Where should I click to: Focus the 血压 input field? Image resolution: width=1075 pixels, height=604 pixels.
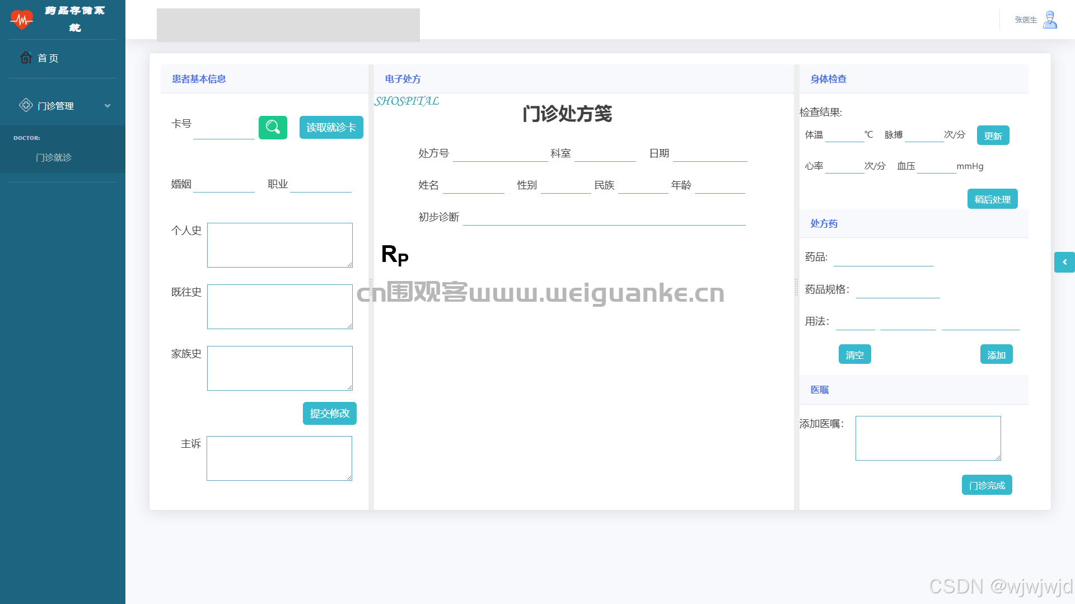click(x=936, y=166)
